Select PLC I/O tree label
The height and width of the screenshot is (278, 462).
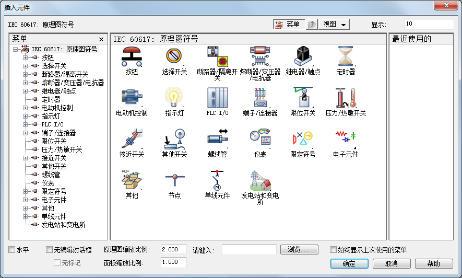(x=52, y=124)
